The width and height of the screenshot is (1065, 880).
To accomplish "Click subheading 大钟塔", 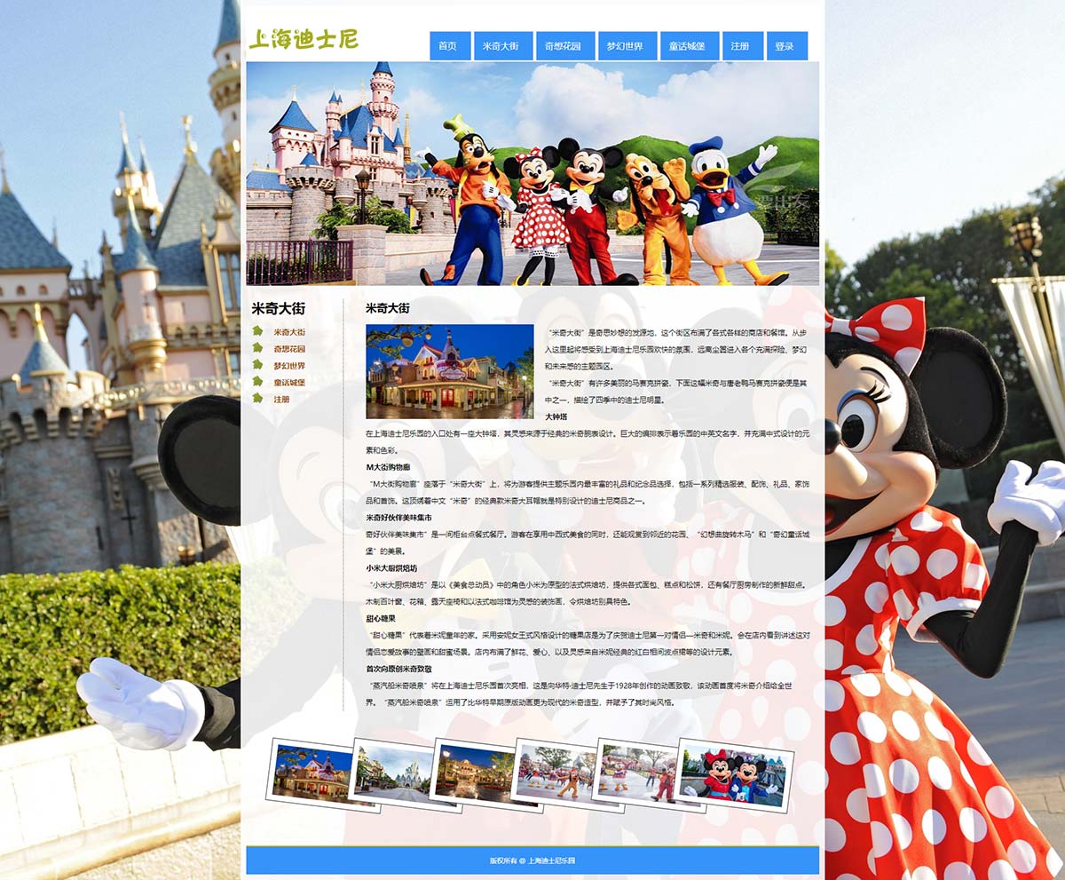I will [556, 416].
